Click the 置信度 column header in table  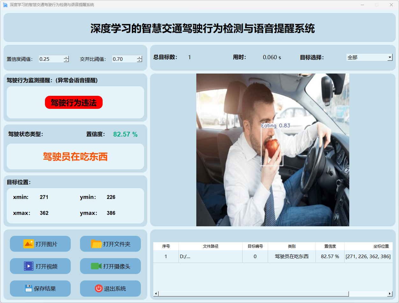(x=330, y=246)
